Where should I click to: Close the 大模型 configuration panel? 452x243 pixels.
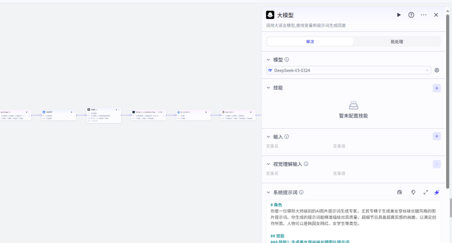pyautogui.click(x=436, y=15)
